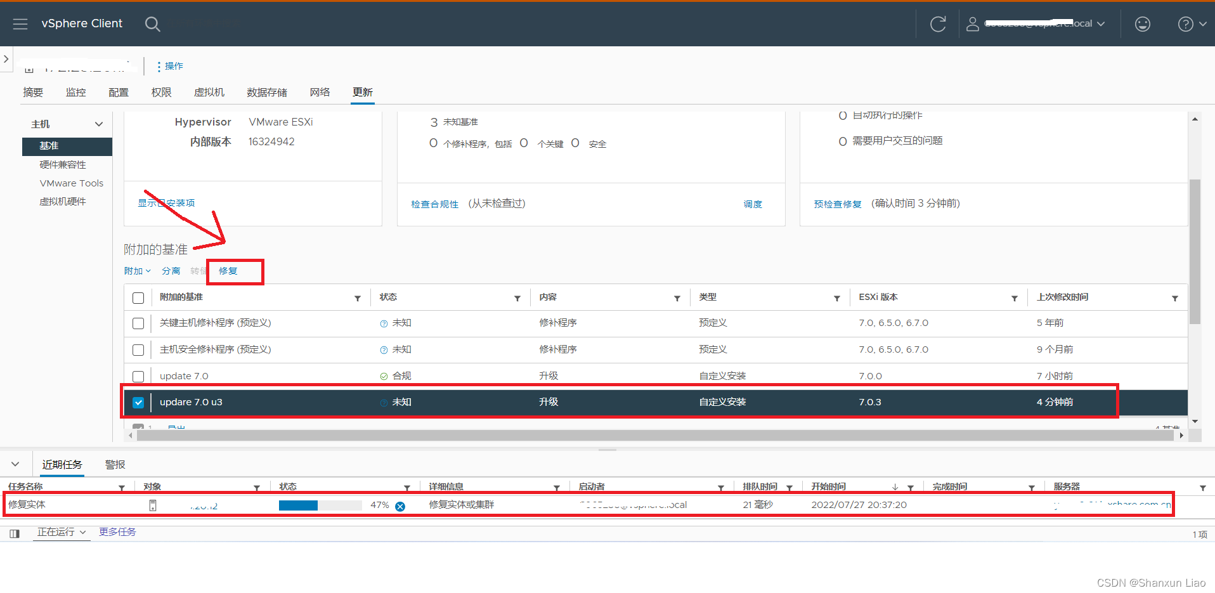1215x593 pixels.
Task: Open the 操作 actions menu
Action: (170, 66)
